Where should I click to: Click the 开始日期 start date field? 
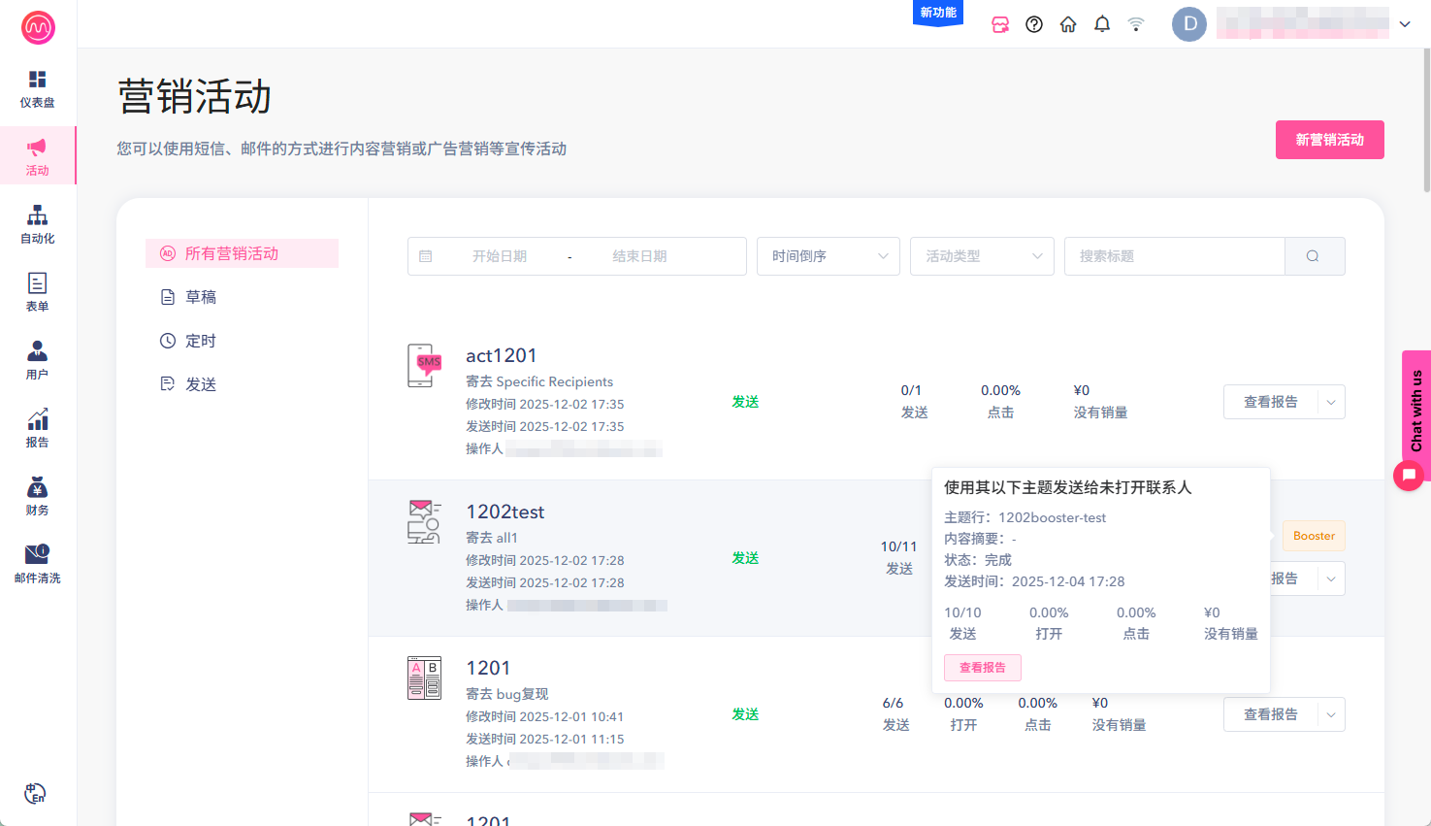(500, 256)
